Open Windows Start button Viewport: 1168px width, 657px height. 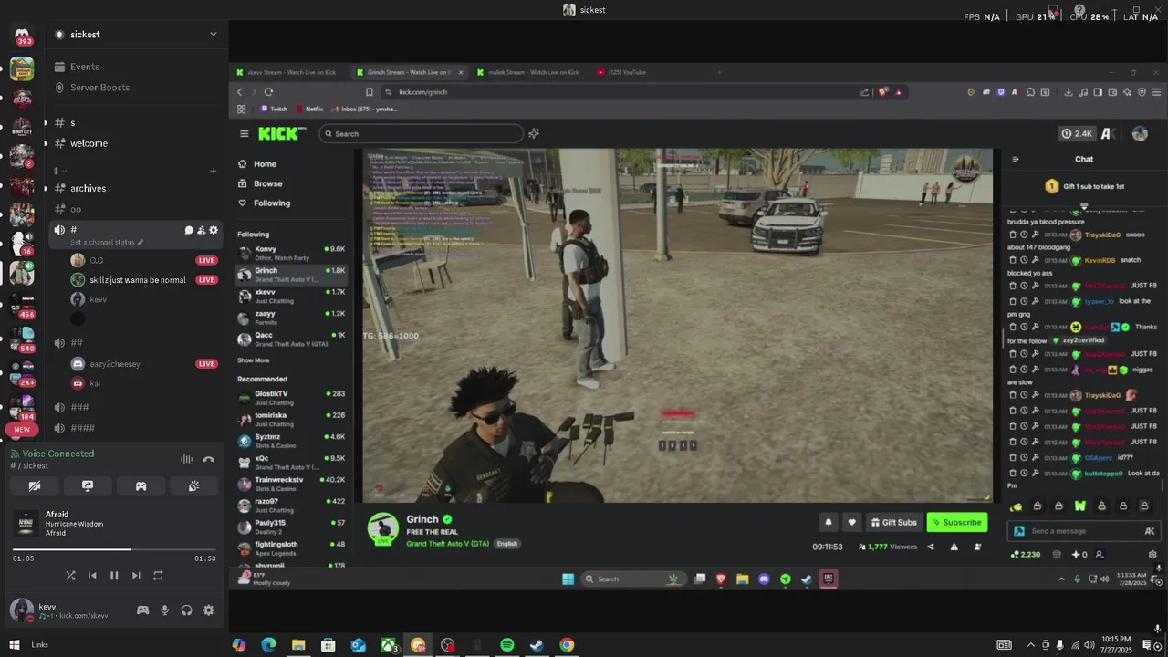[x=15, y=645]
